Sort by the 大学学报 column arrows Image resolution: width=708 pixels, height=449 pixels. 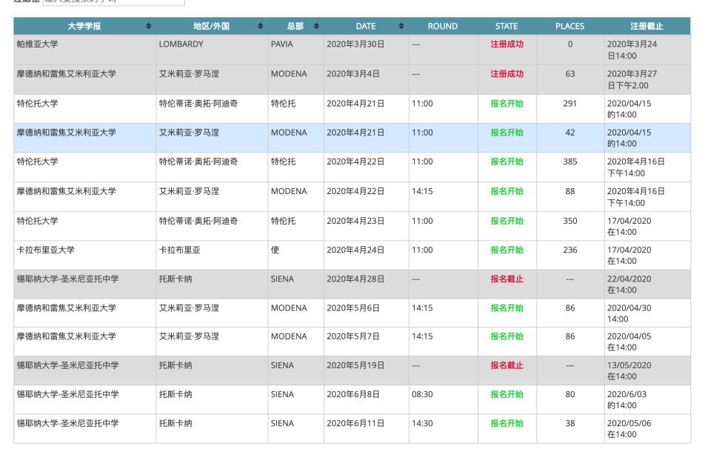pos(149,26)
